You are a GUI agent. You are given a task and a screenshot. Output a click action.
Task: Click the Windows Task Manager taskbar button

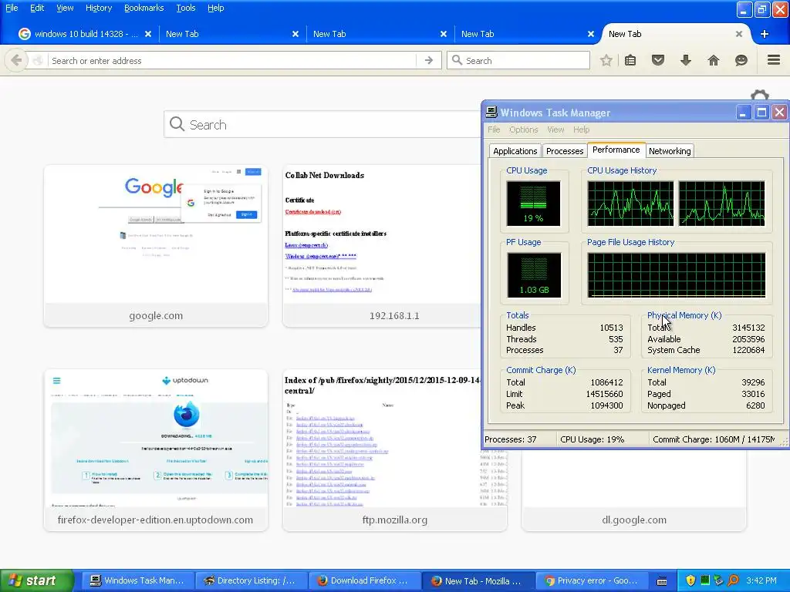pyautogui.click(x=137, y=580)
